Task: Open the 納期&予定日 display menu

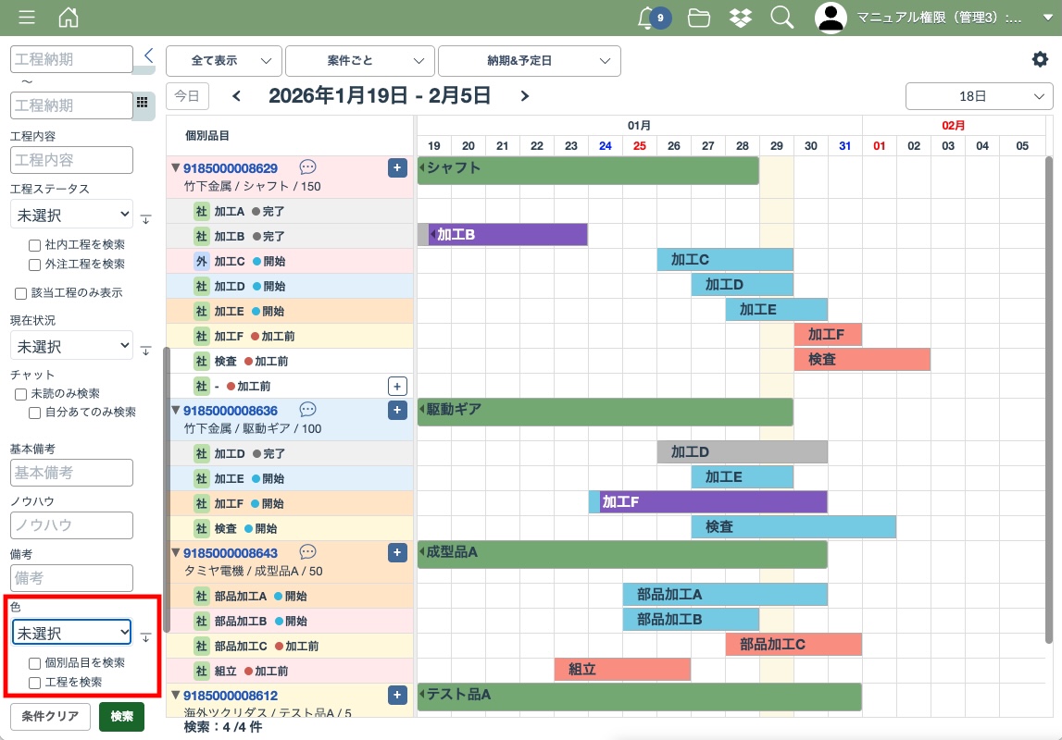Action: pyautogui.click(x=529, y=60)
